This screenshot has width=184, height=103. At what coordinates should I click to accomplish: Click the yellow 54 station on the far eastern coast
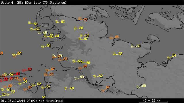tap(172, 57)
